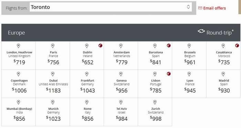
Task: Click the dropdown stepper arrows beside Toronto
Action: tap(188, 7)
